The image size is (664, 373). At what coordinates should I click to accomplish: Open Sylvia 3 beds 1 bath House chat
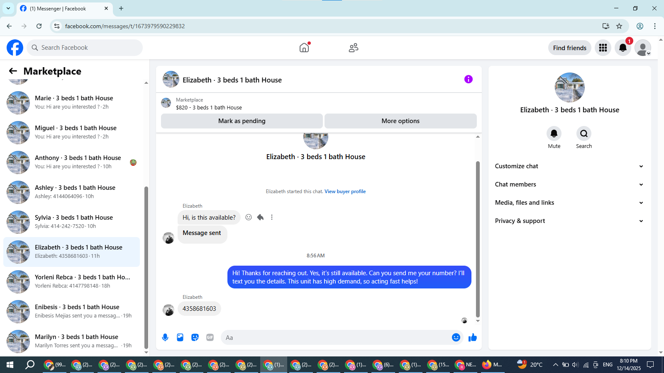(x=72, y=222)
